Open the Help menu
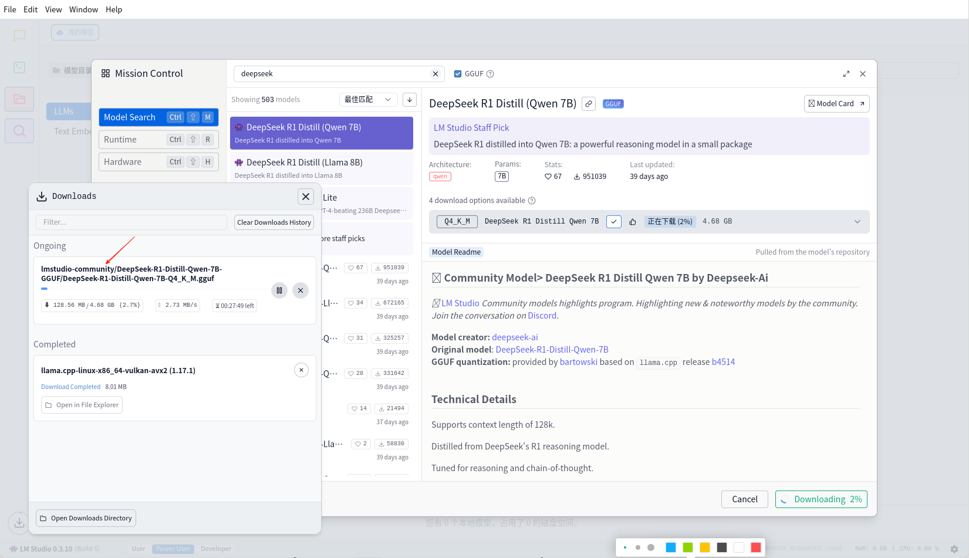Image resolution: width=969 pixels, height=558 pixels. tap(114, 9)
